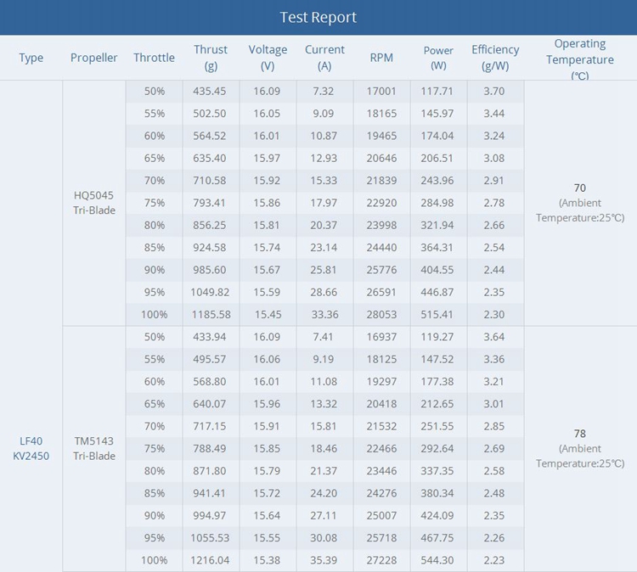Click the Thrust (g) column header
Viewport: 637px width, 572px height.
pos(211,59)
